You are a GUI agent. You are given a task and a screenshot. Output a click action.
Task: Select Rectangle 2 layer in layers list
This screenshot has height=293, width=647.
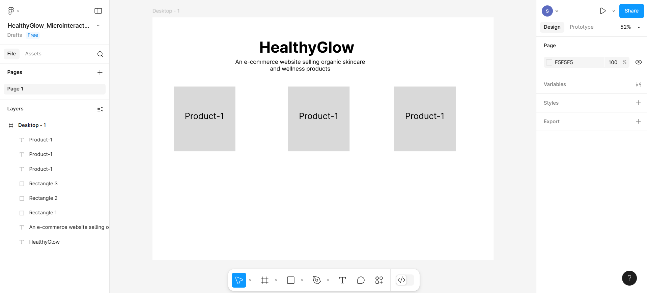43,198
